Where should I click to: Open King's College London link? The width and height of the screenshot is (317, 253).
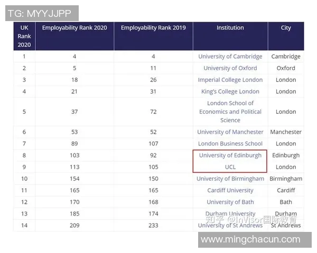click(230, 91)
